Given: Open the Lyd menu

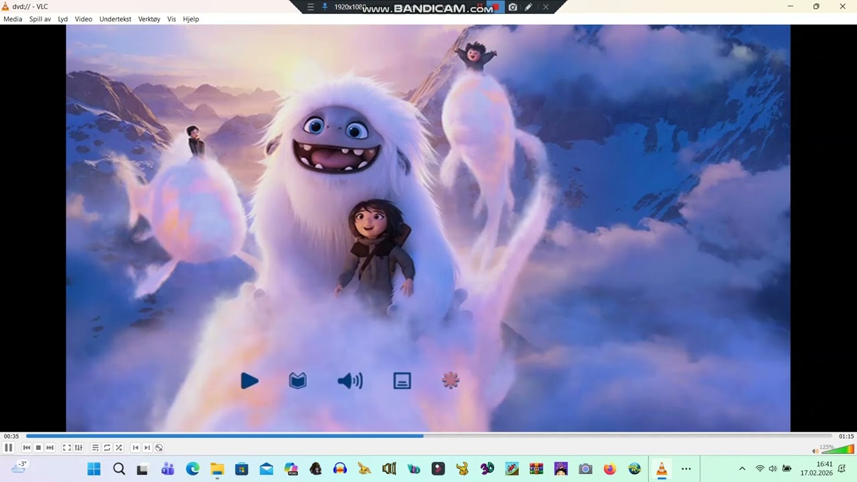Looking at the screenshot, I should 63,19.
